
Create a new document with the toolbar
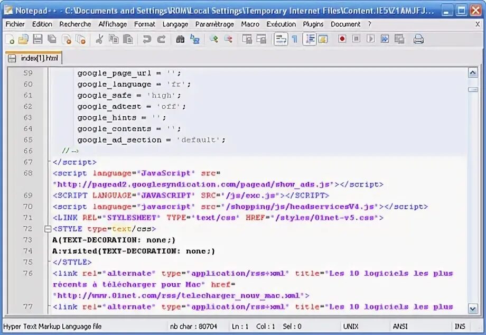tap(10, 39)
